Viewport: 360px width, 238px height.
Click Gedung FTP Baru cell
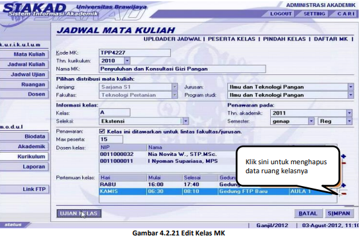(x=244, y=191)
